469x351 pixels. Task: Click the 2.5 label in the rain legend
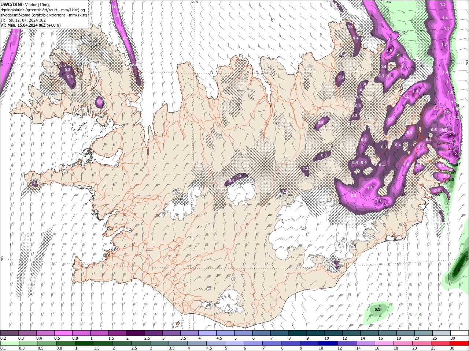(x=134, y=348)
